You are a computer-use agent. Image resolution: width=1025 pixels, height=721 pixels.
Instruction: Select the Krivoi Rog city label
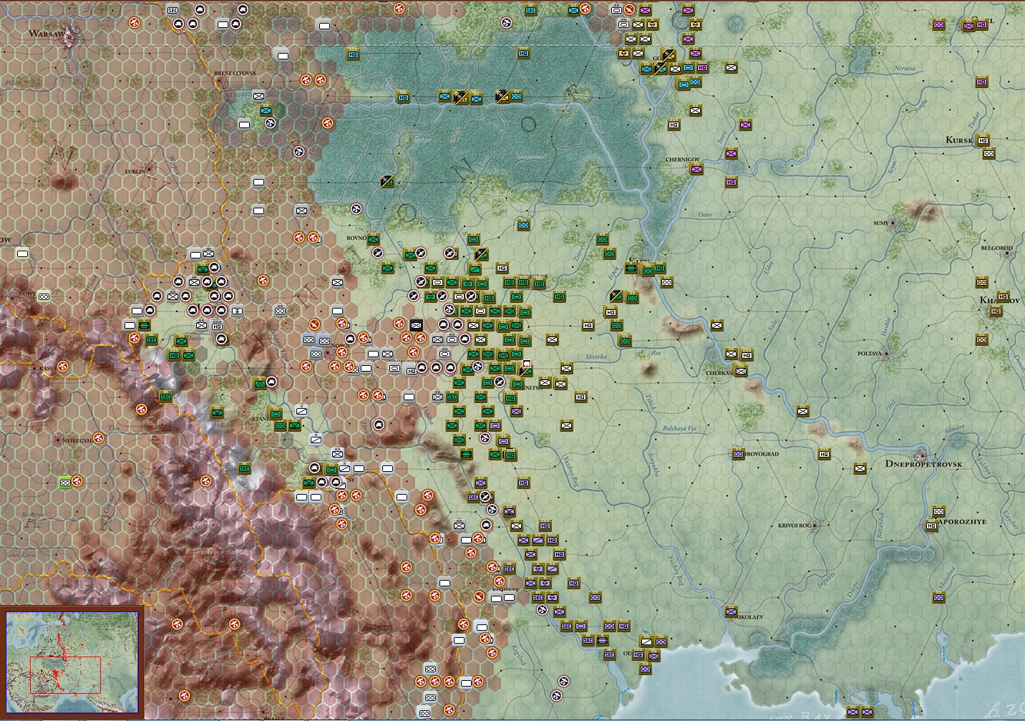[795, 526]
